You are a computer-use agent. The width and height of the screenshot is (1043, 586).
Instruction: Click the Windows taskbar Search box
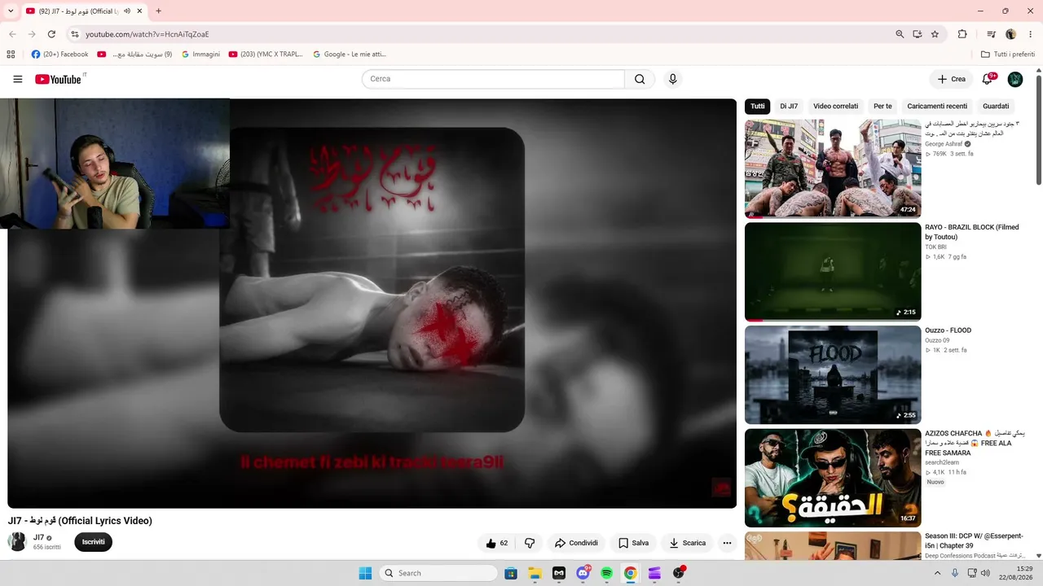pyautogui.click(x=438, y=573)
